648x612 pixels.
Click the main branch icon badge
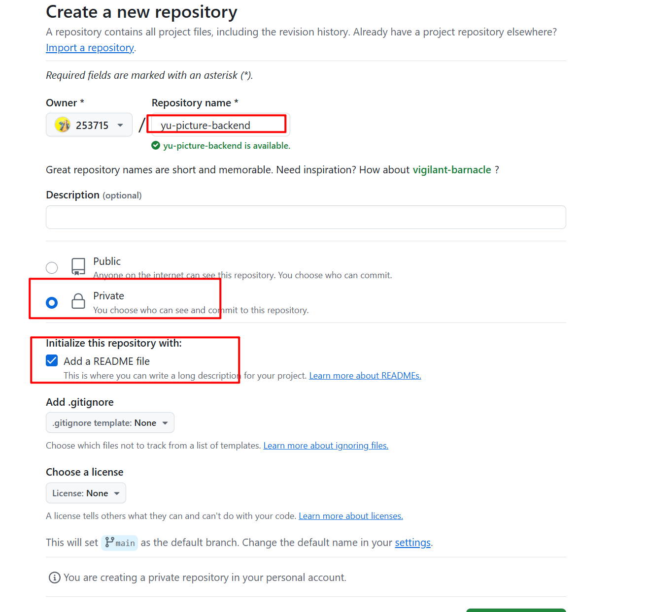tap(119, 543)
